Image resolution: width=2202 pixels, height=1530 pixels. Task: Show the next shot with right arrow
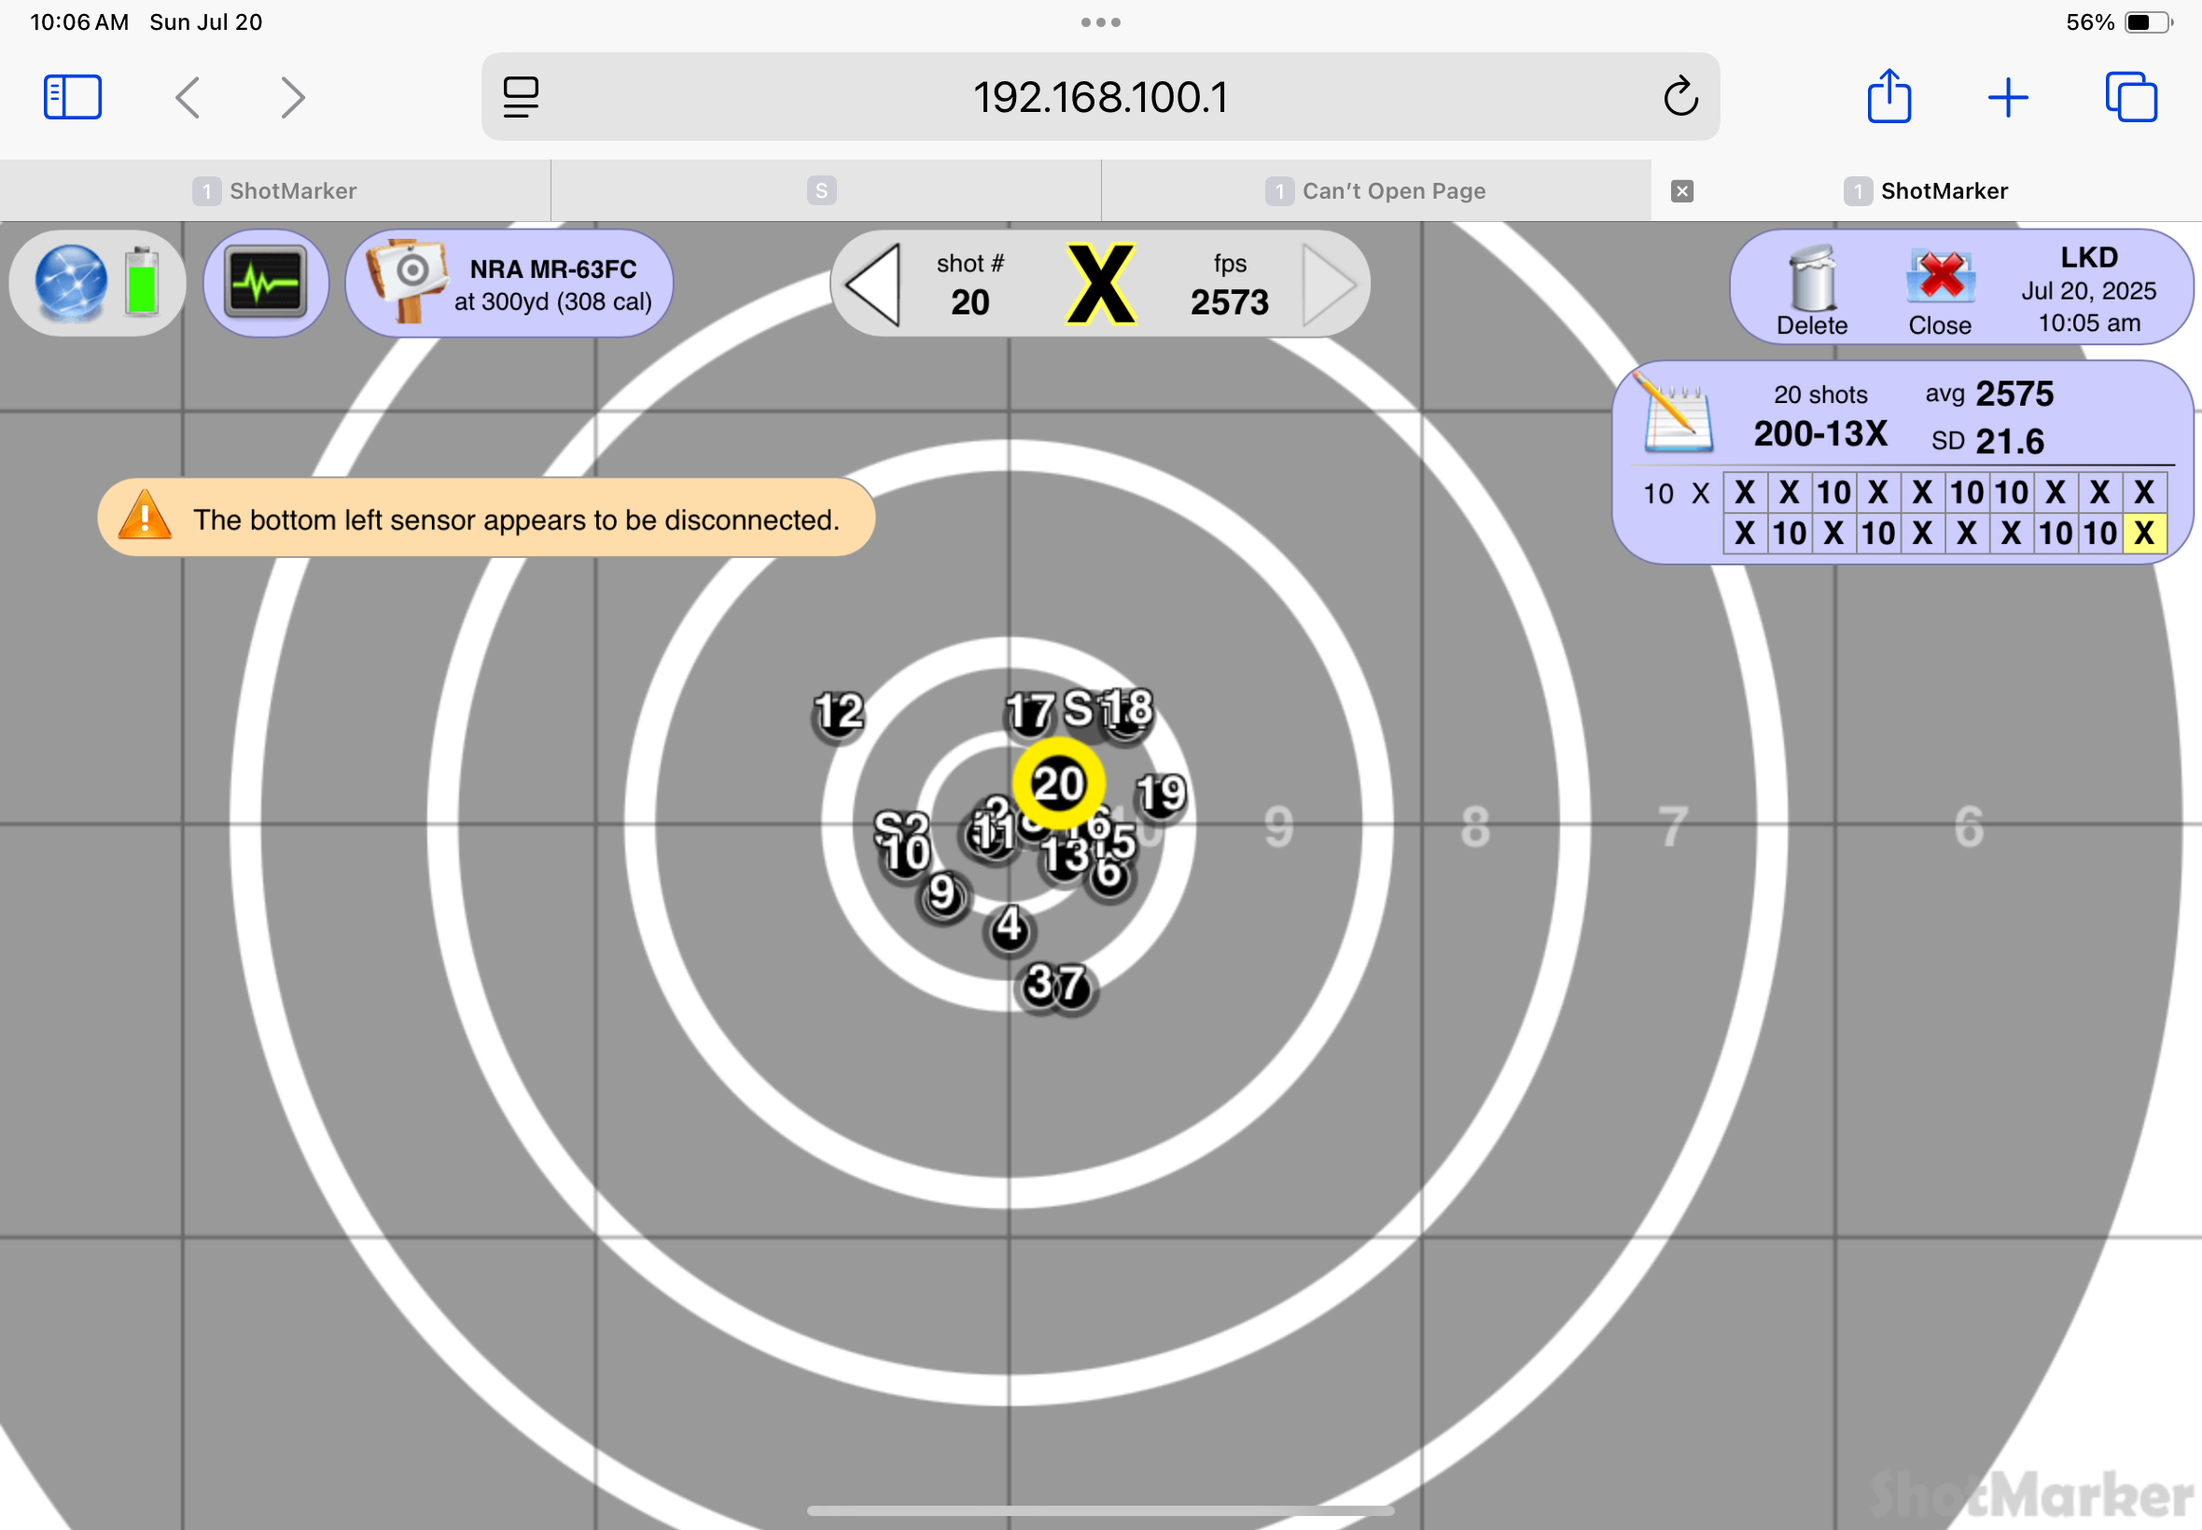1329,285
